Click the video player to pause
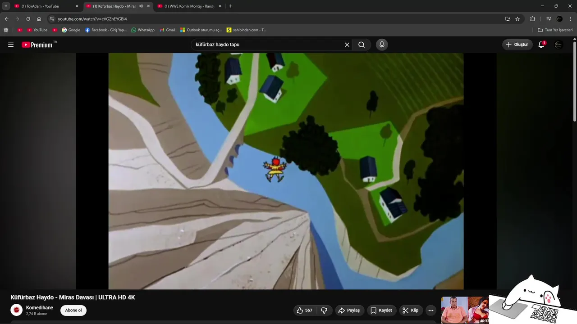 (x=286, y=171)
